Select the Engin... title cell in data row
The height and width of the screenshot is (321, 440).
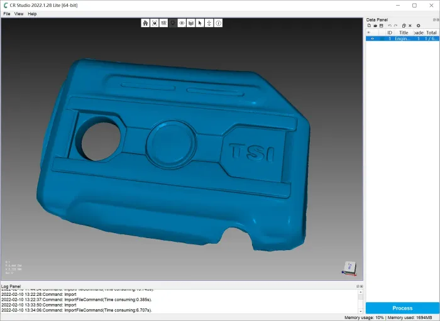(x=403, y=39)
